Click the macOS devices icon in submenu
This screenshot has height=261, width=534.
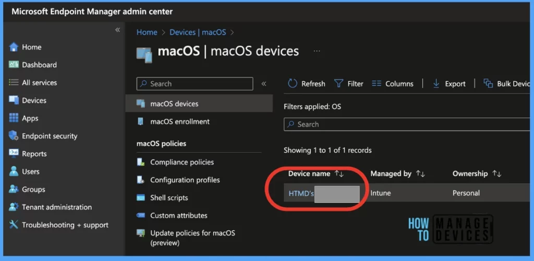pyautogui.click(x=141, y=104)
